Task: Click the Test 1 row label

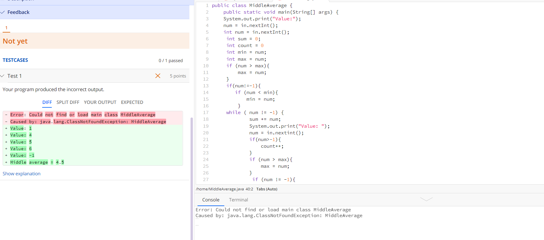Action: [15, 76]
